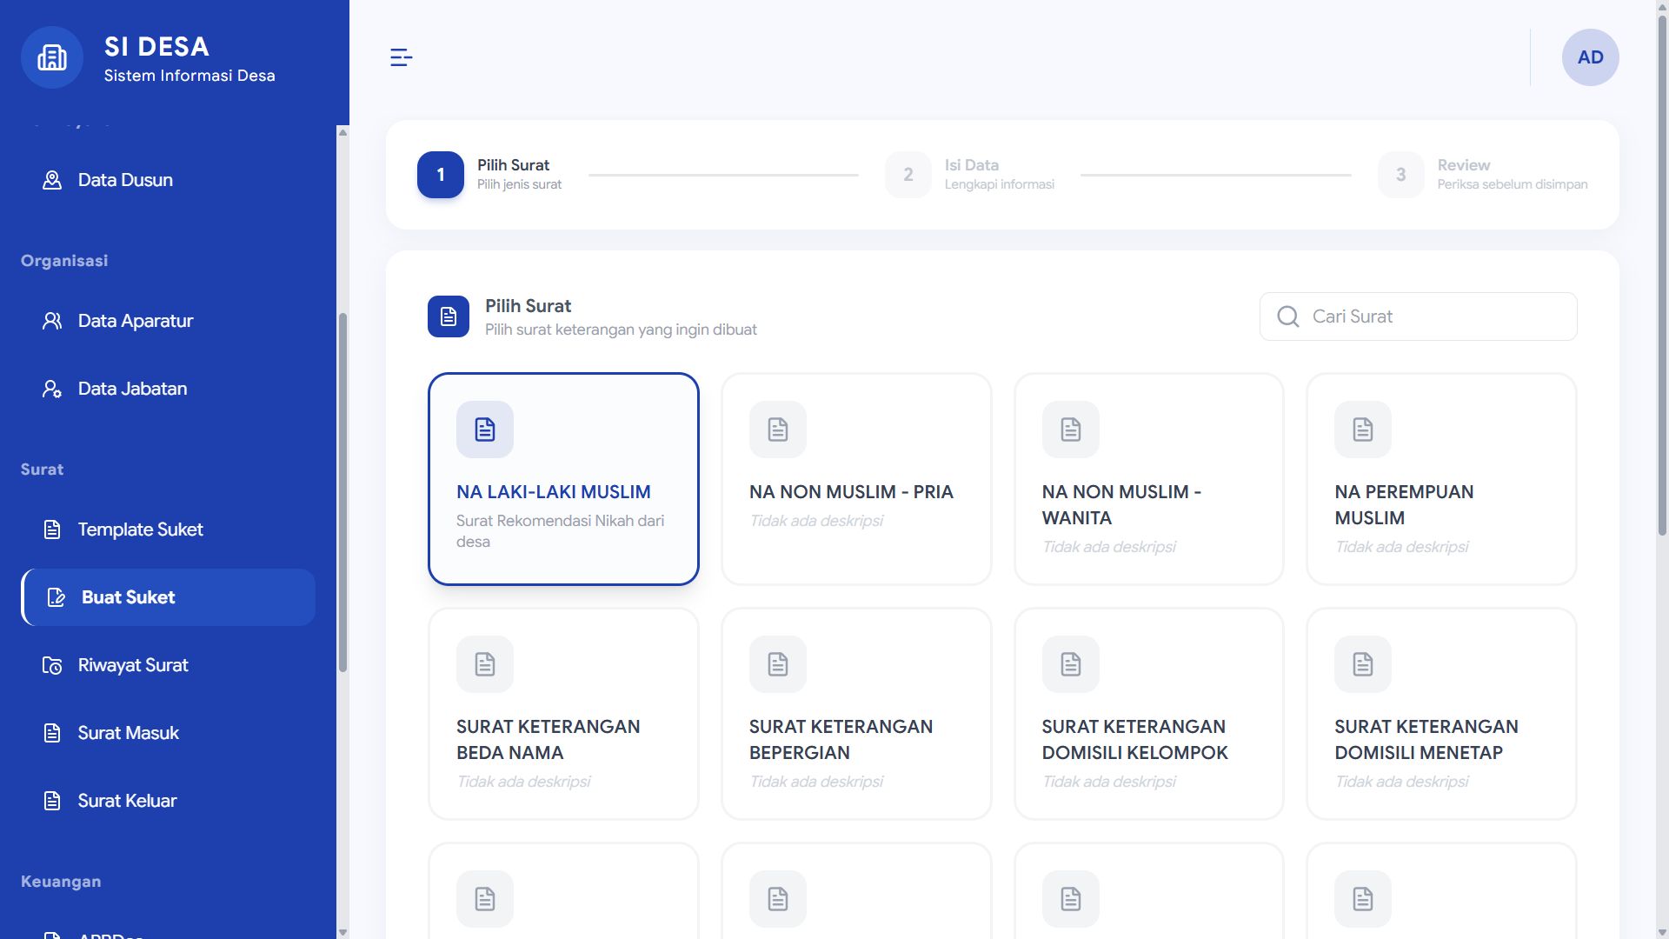Viewport: 1669px width, 939px height.
Task: Select step 1 Pilih Surat
Action: tap(489, 175)
